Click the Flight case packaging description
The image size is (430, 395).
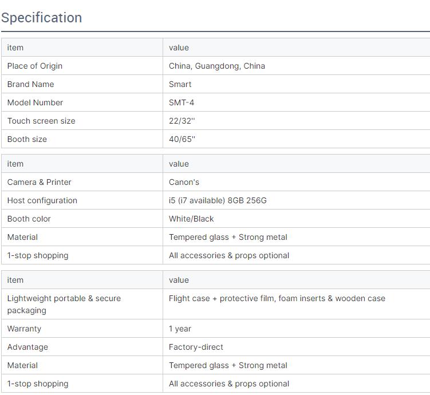coord(277,298)
